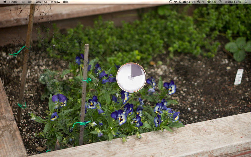Open the Time Machine menu bar icon
Viewport: 251px width, 157px height.
[x=199, y=2]
